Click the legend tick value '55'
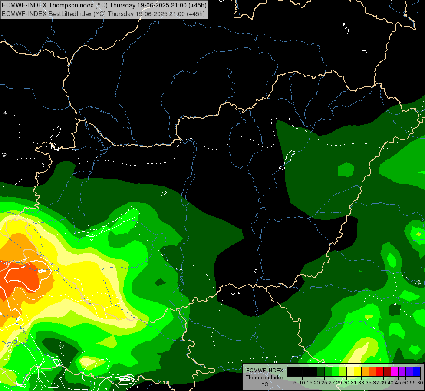 (413, 383)
